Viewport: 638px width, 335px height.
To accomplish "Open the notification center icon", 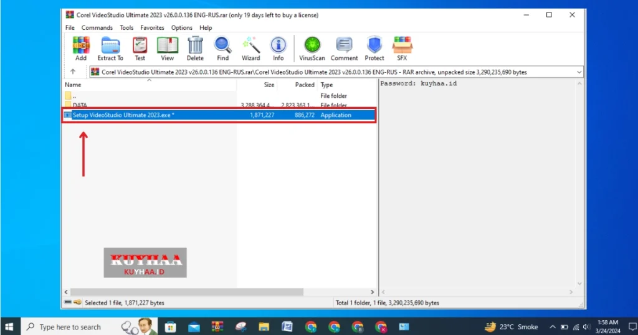I will 632,326.
